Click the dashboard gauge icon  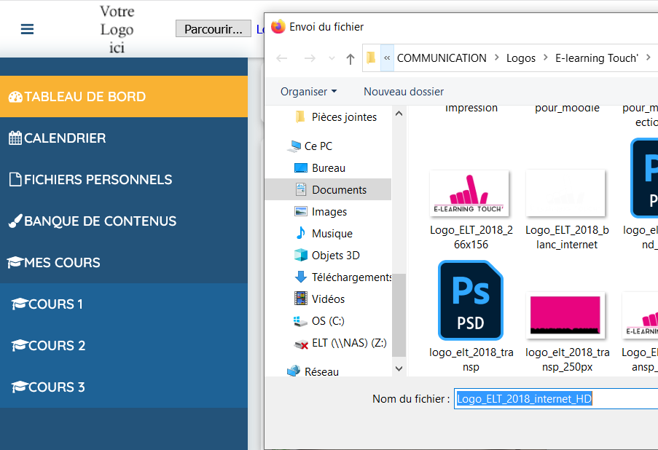[x=15, y=97]
